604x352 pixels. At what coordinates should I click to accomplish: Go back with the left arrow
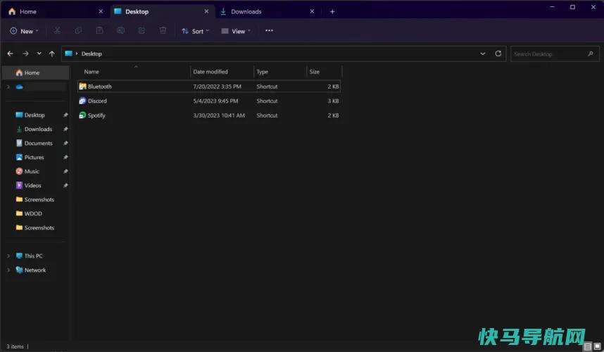(11, 54)
